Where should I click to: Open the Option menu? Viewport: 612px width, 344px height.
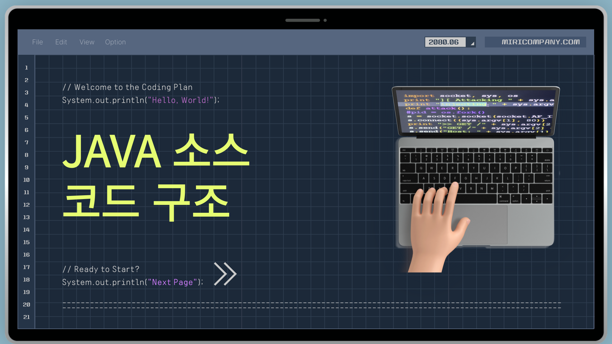115,42
